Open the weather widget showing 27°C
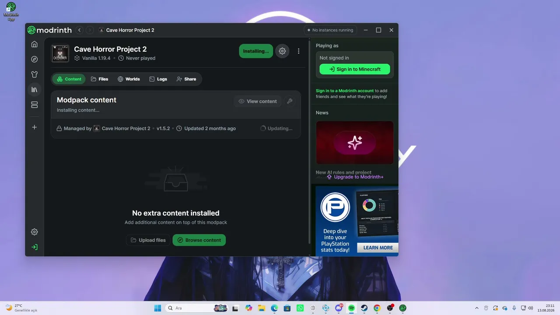Screen dimensions: 560x315 click(x=21, y=308)
